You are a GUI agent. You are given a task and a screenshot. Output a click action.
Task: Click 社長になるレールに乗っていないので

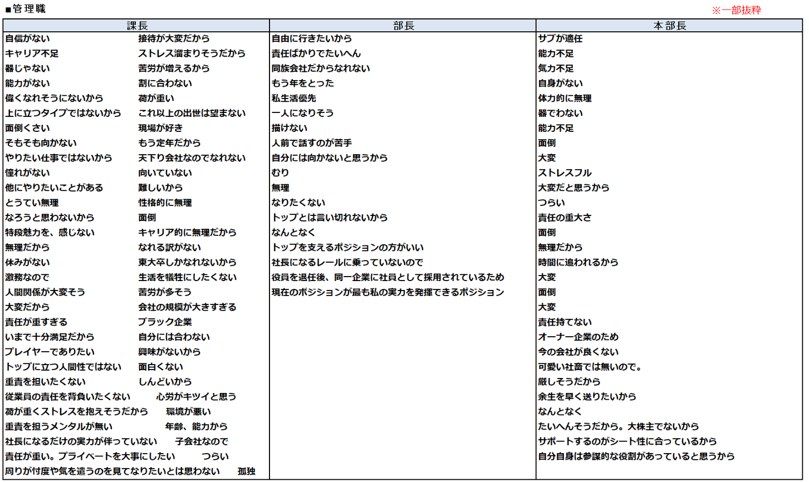(x=347, y=262)
